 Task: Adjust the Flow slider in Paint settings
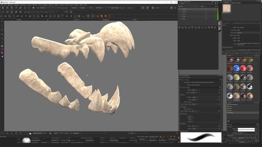[208, 100]
